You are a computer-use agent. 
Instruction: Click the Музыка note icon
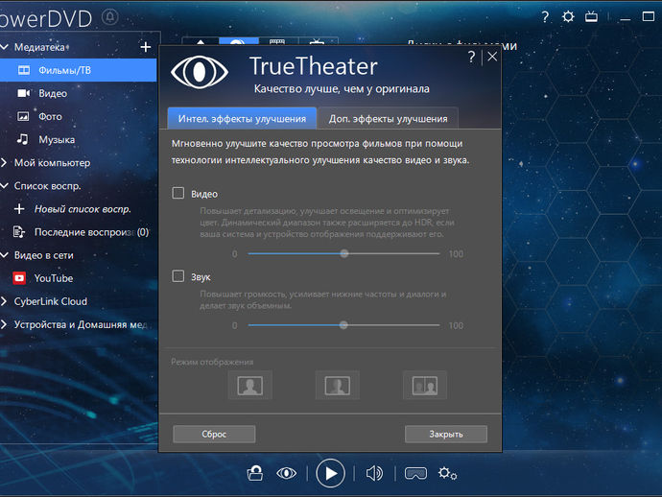pos(22,139)
